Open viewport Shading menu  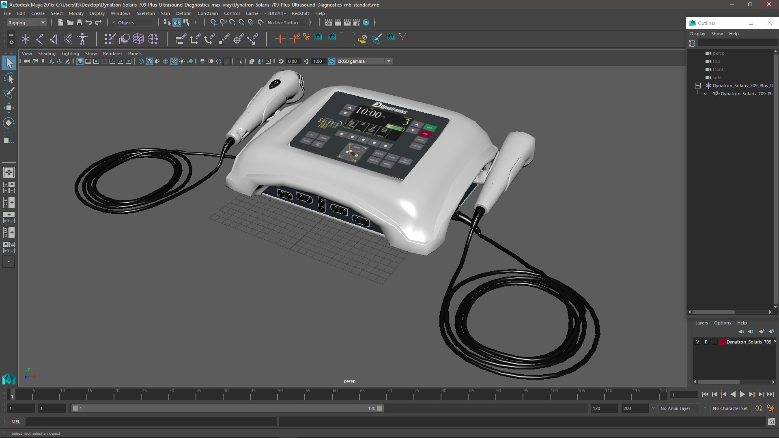47,54
